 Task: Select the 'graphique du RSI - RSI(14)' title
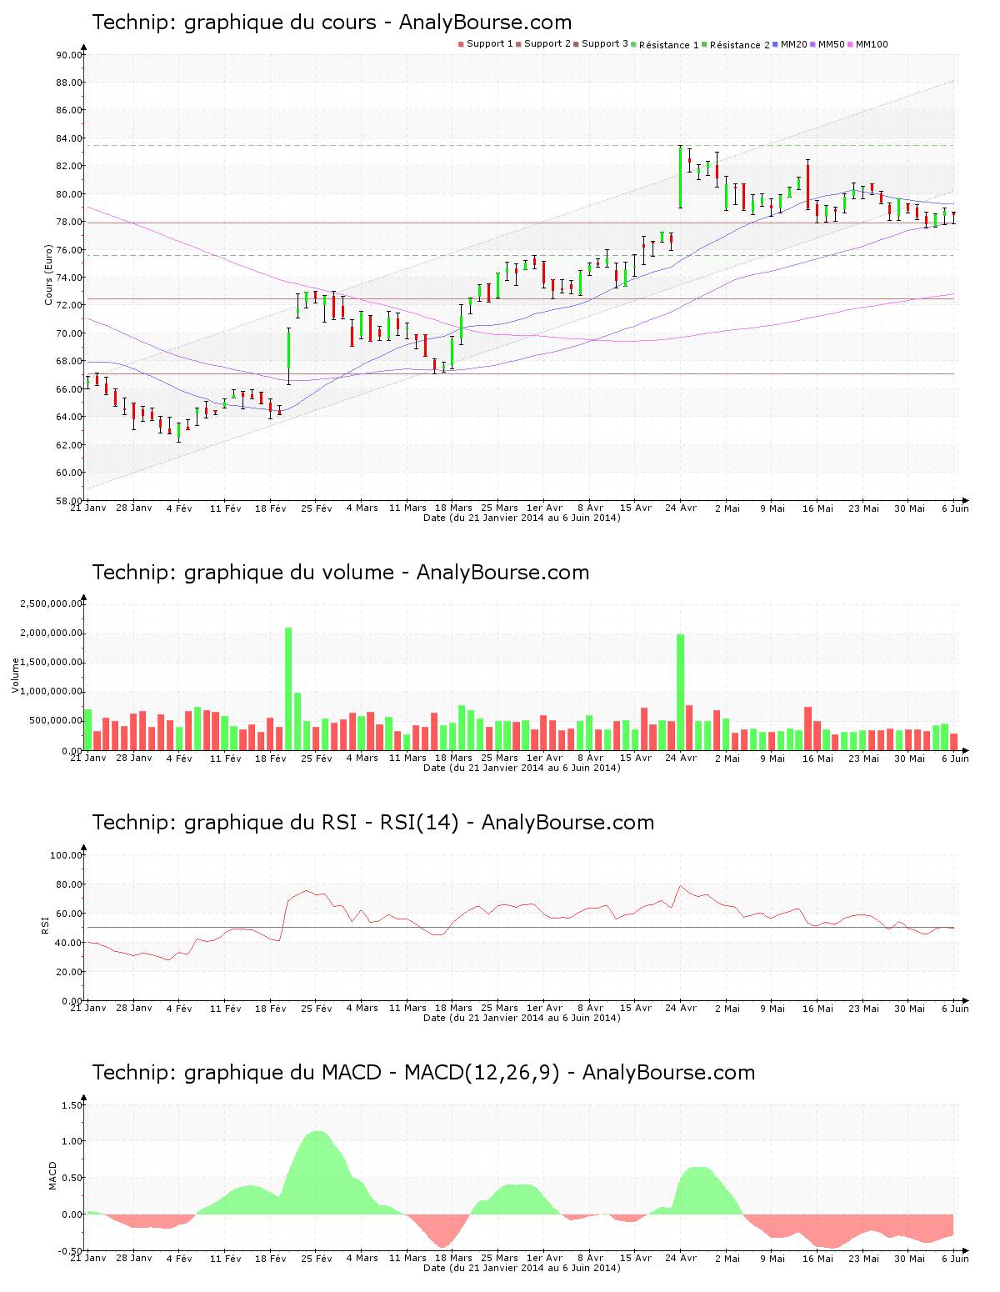(x=322, y=823)
